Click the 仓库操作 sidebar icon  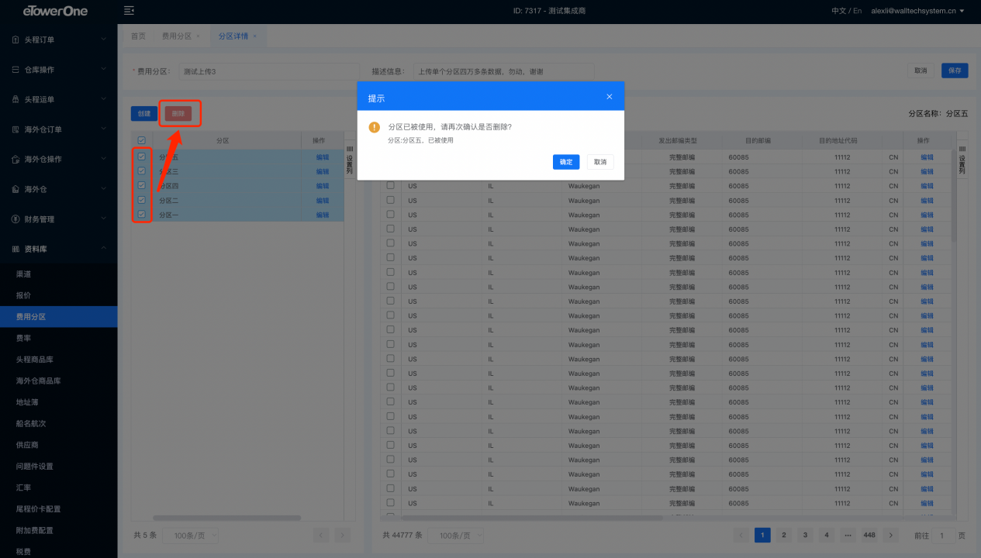point(16,70)
